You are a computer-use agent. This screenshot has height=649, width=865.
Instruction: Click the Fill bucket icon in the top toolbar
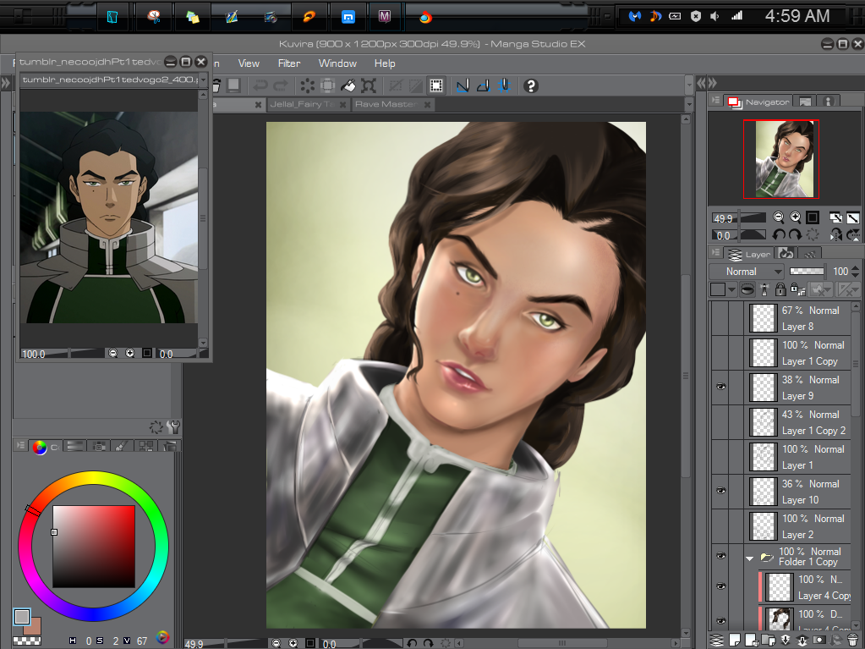click(348, 85)
